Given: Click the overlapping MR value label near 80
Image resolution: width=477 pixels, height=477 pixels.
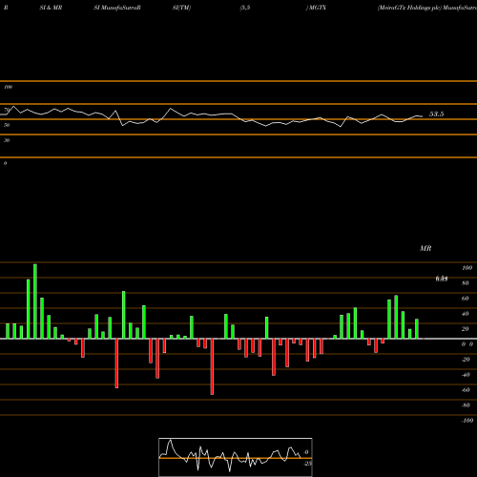Looking at the screenshot, I should (442, 279).
